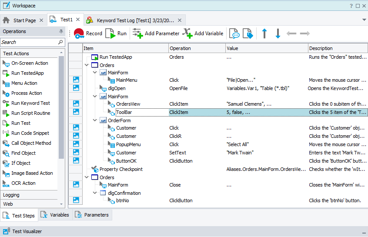
Task: Click Add Parameter toolbar button
Action: (156, 33)
